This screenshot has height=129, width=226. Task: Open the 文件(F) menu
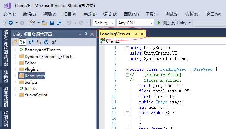tap(10, 14)
